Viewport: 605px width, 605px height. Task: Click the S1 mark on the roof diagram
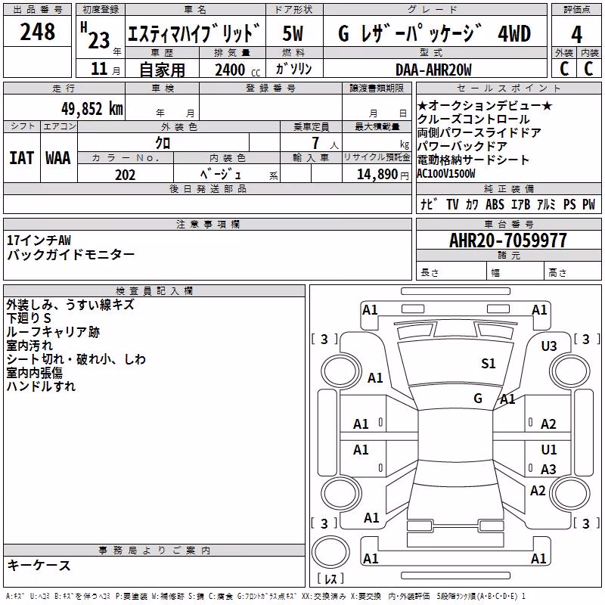(x=488, y=364)
